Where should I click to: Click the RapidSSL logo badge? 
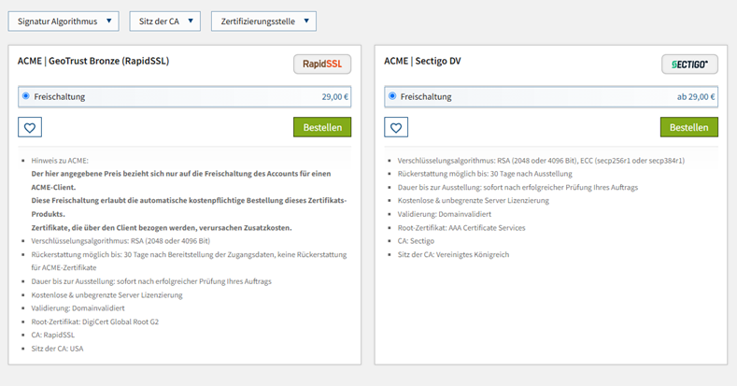tap(322, 64)
